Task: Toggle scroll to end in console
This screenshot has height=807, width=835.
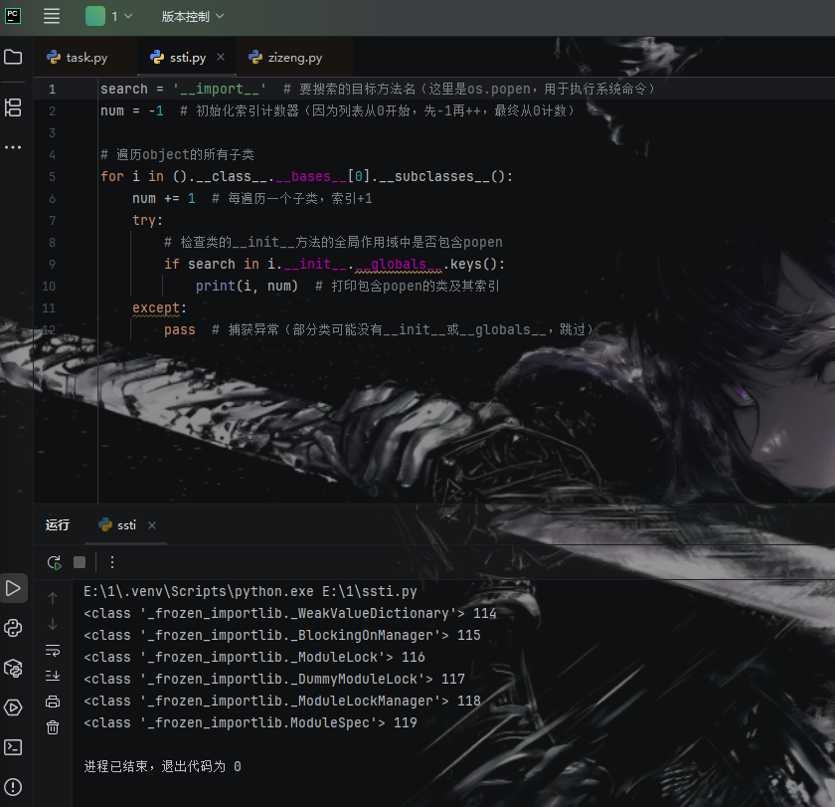Action: coord(53,676)
